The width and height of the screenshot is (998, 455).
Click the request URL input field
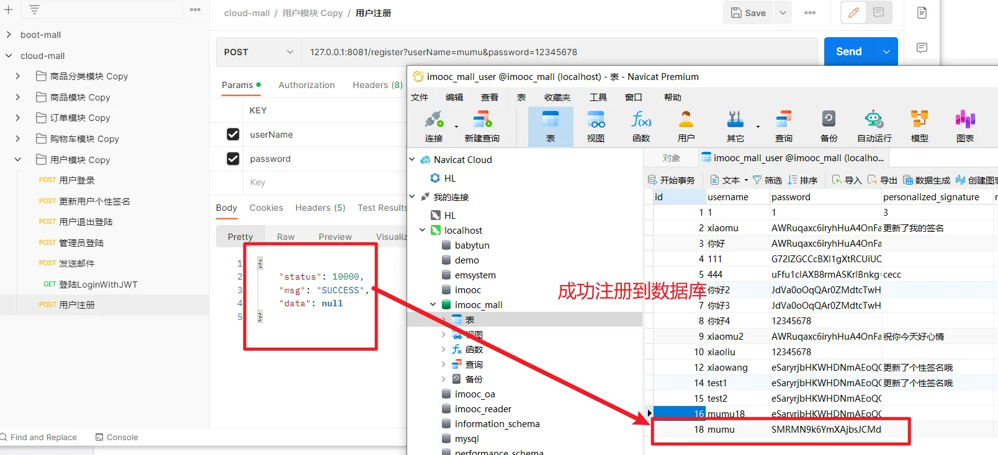tap(560, 52)
